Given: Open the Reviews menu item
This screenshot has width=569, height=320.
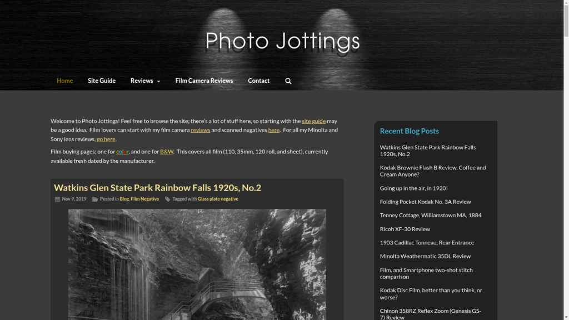Looking at the screenshot, I should 142,81.
